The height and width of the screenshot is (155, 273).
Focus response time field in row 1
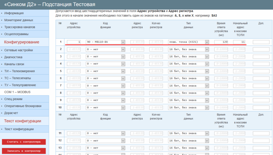(x=222, y=42)
